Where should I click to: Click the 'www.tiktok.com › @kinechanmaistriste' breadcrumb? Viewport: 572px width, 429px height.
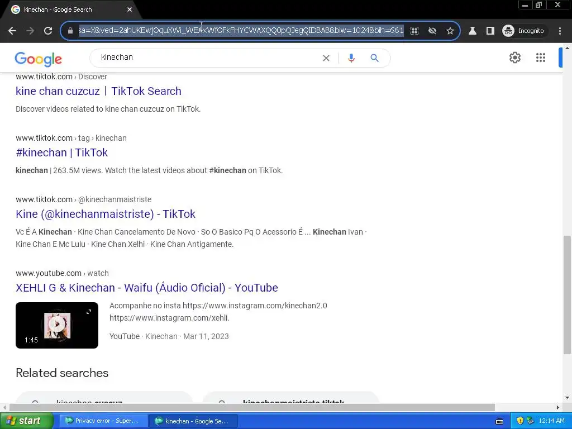[x=84, y=199]
